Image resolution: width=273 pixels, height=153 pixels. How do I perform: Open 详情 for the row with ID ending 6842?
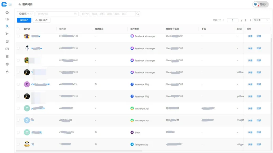[250, 61]
